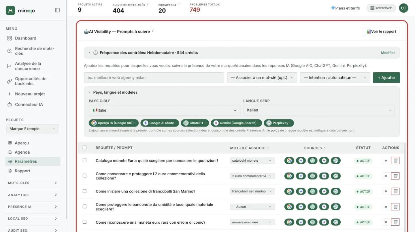
Task: Click the prompt text input field
Action: [x=154, y=78]
